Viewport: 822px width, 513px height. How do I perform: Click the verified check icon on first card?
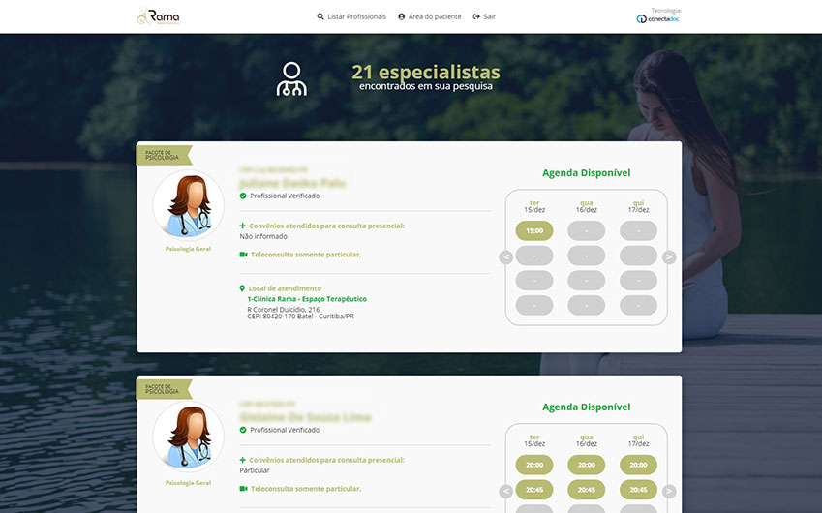243,196
